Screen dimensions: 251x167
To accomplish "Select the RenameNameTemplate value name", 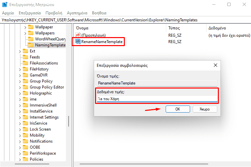I will pyautogui.click(x=102, y=42).
